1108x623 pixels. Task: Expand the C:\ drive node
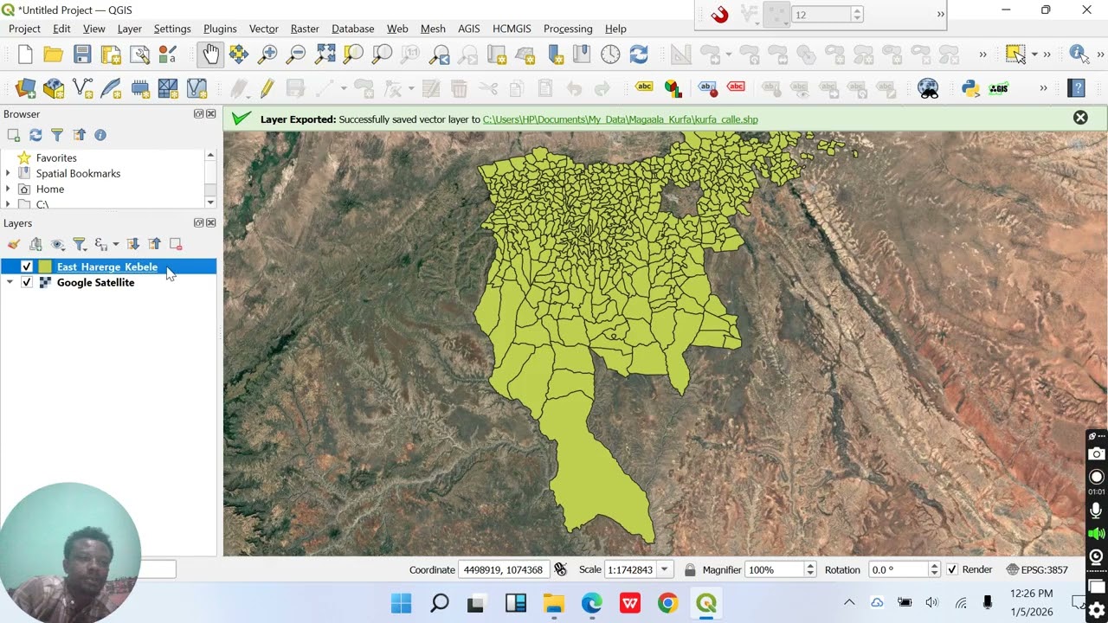click(x=8, y=204)
